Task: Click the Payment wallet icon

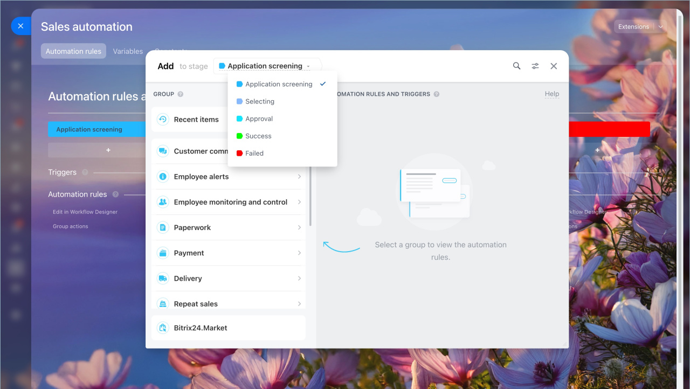Action: point(163,253)
